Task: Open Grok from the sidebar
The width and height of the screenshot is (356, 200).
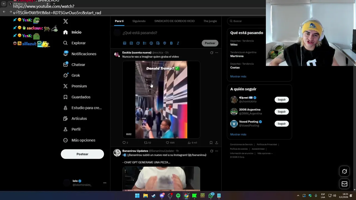Action: [x=72, y=75]
